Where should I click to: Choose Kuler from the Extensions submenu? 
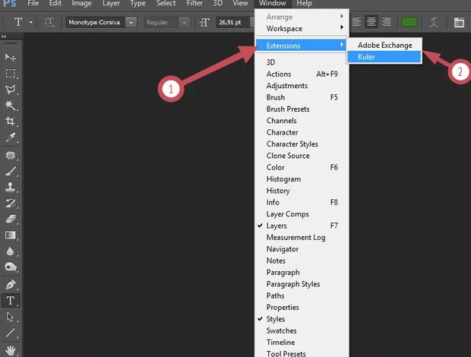tap(384, 57)
